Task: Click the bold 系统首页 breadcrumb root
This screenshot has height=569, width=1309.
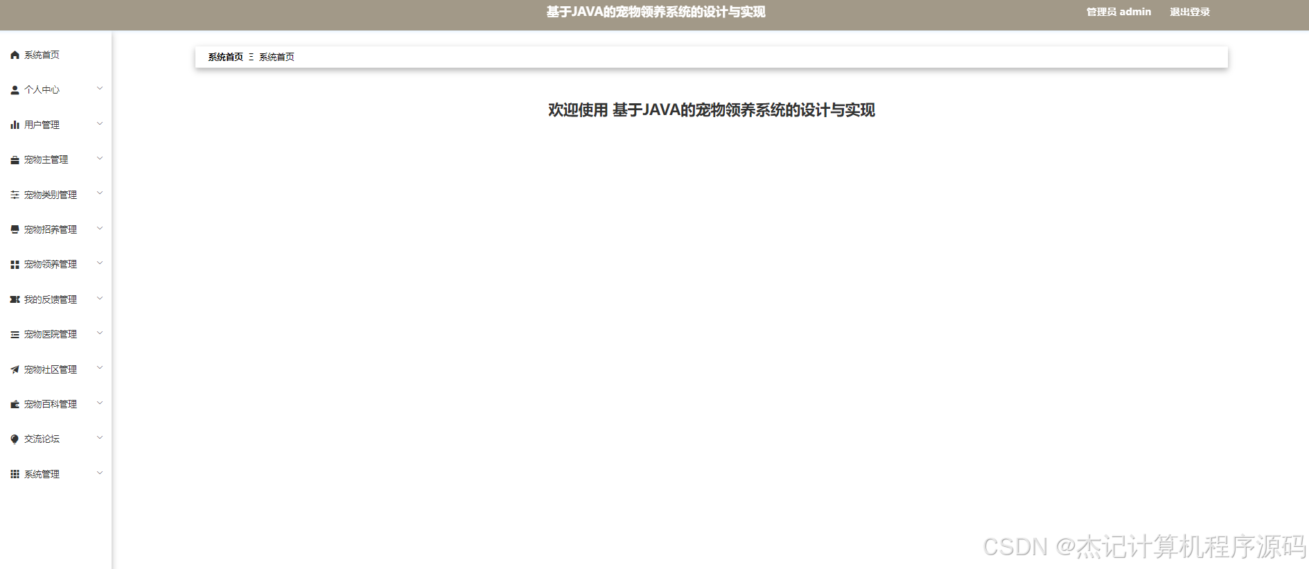Action: (226, 57)
